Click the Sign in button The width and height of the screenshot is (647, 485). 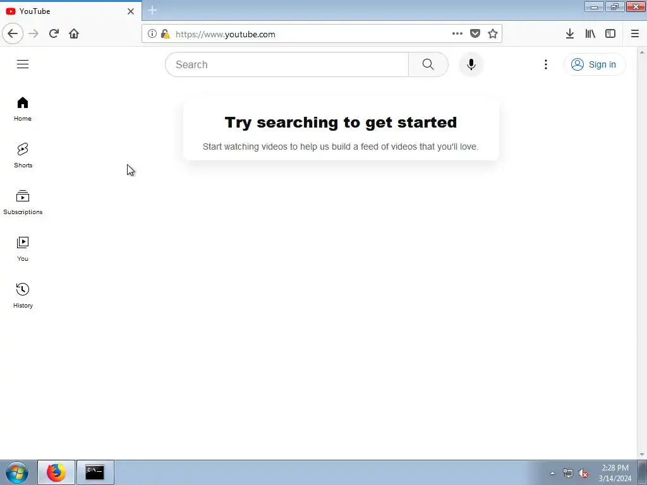click(594, 64)
